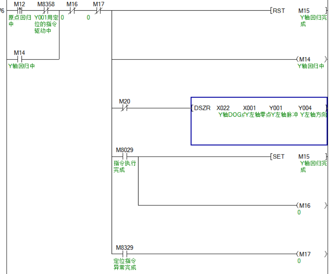Screen dimensions: 331x274
Task: Click the X001 operand in DSZR
Action: point(249,108)
